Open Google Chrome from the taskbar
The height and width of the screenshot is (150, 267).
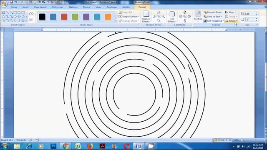pyautogui.click(x=65, y=146)
